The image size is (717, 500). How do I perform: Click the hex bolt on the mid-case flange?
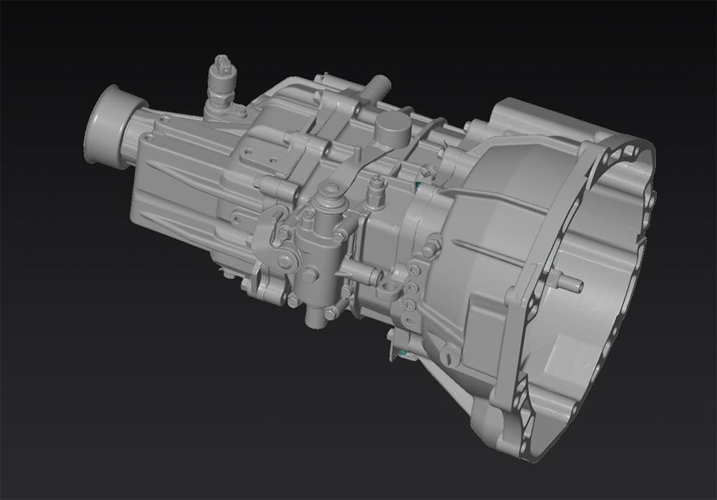(430, 250)
